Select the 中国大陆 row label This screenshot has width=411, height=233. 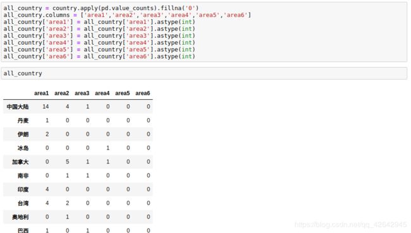pyautogui.click(x=18, y=107)
